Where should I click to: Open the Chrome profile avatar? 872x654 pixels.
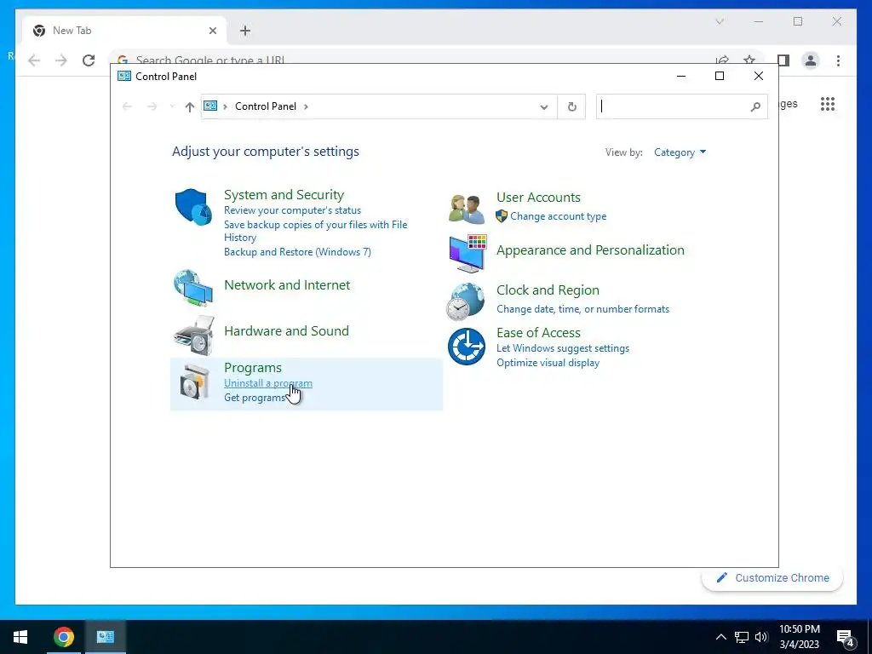(811, 60)
